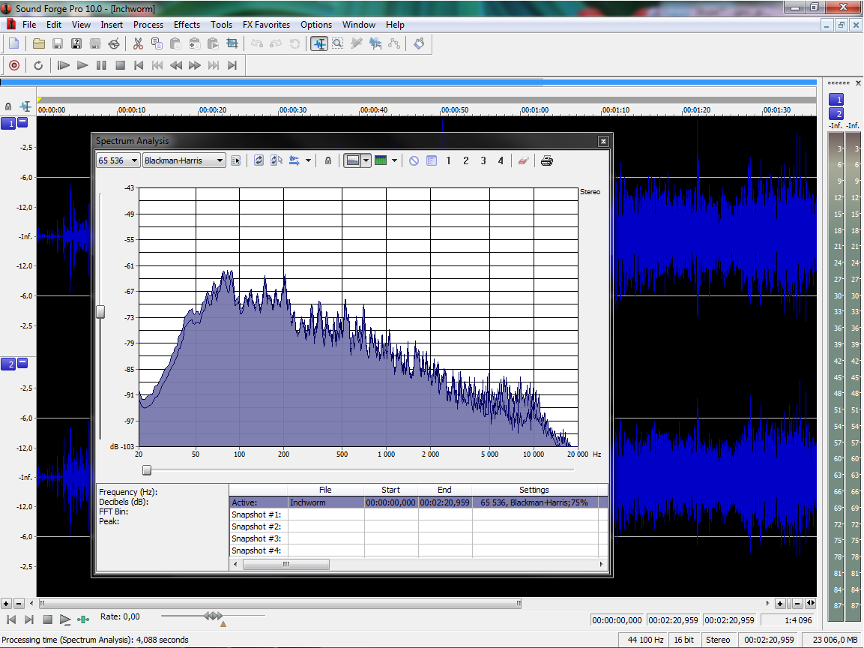This screenshot has height=648, width=864.
Task: Create a new file with the New icon
Action: [13, 43]
